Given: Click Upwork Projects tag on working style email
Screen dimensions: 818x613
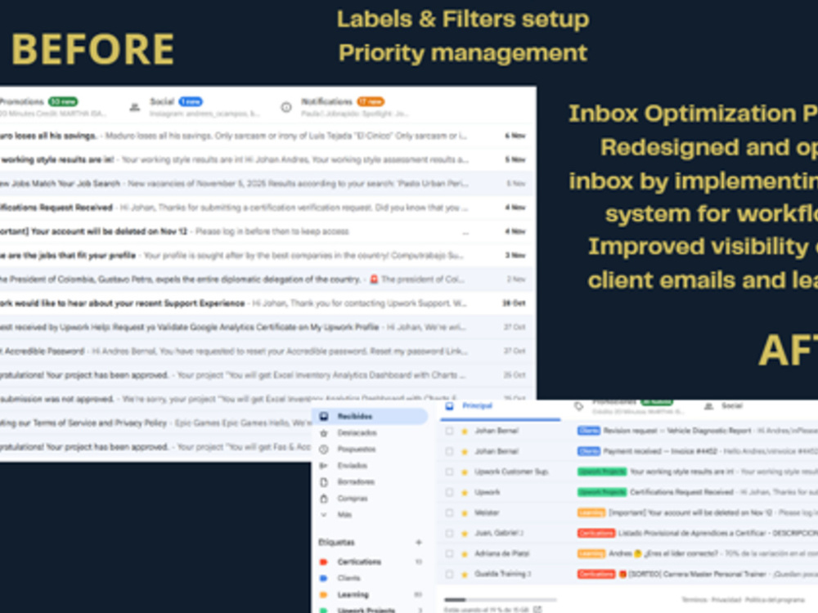Looking at the screenshot, I should point(601,472).
